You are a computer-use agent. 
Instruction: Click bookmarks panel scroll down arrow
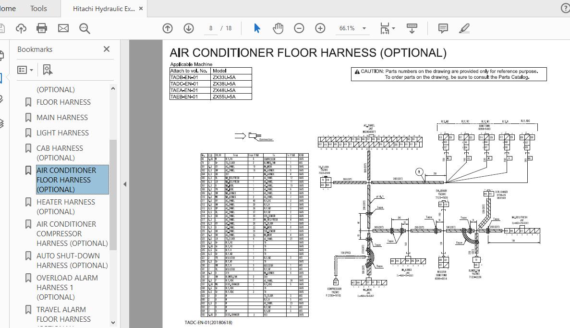[x=113, y=322]
